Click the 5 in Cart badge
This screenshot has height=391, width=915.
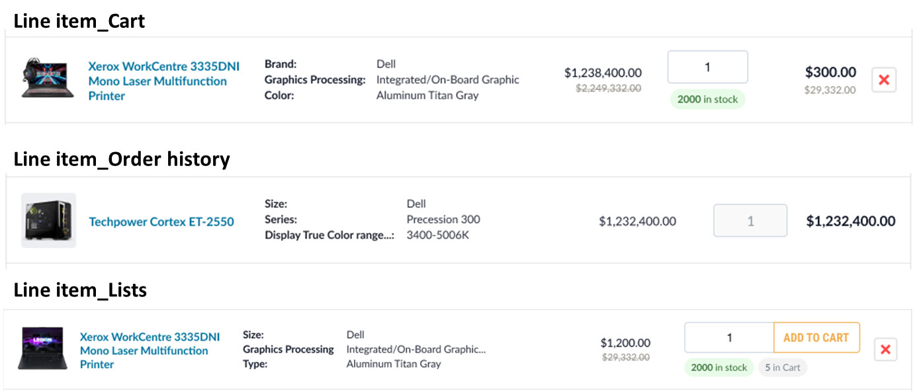click(x=783, y=367)
